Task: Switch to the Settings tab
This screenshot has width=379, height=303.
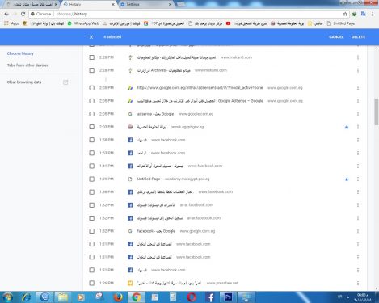Action: (x=145, y=5)
